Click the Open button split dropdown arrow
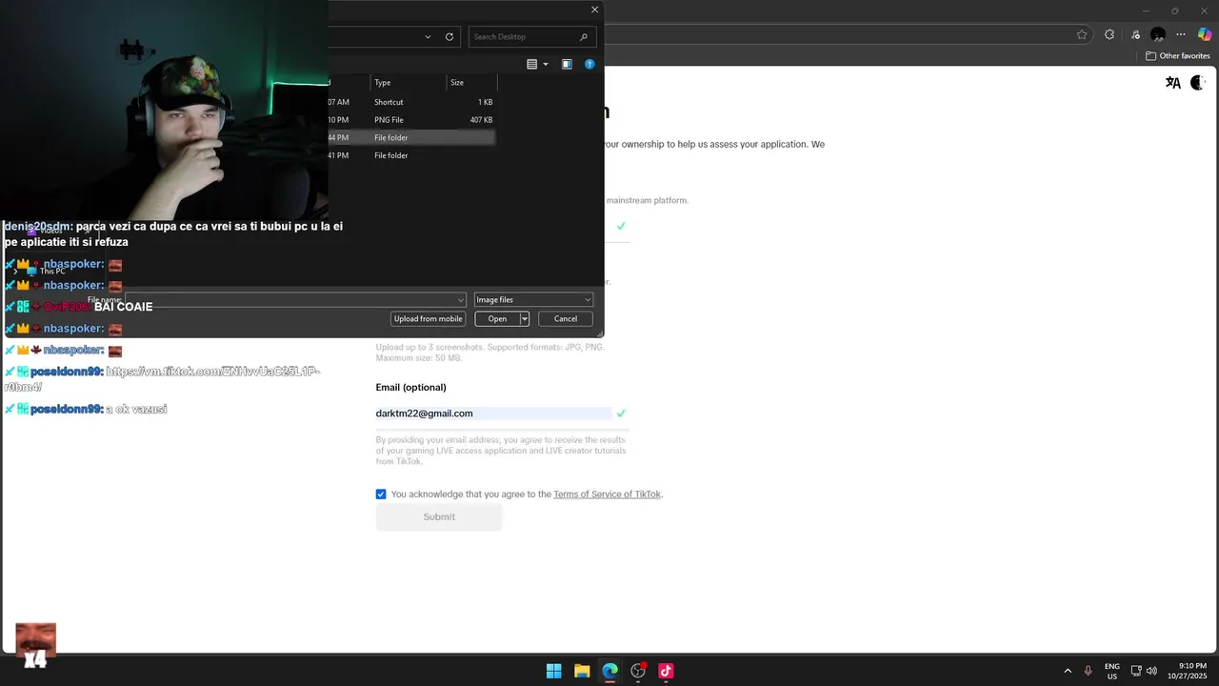The height and width of the screenshot is (686, 1219). (524, 319)
